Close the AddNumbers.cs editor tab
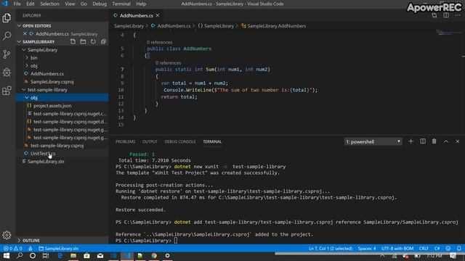The height and width of the screenshot is (261, 465). coord(158,15)
